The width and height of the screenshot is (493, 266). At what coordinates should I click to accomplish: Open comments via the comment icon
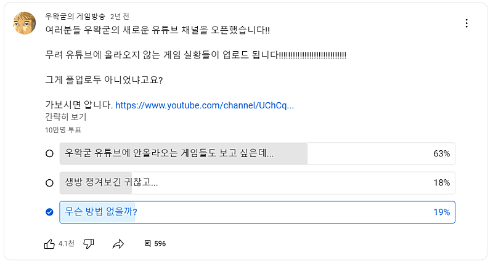(x=147, y=244)
